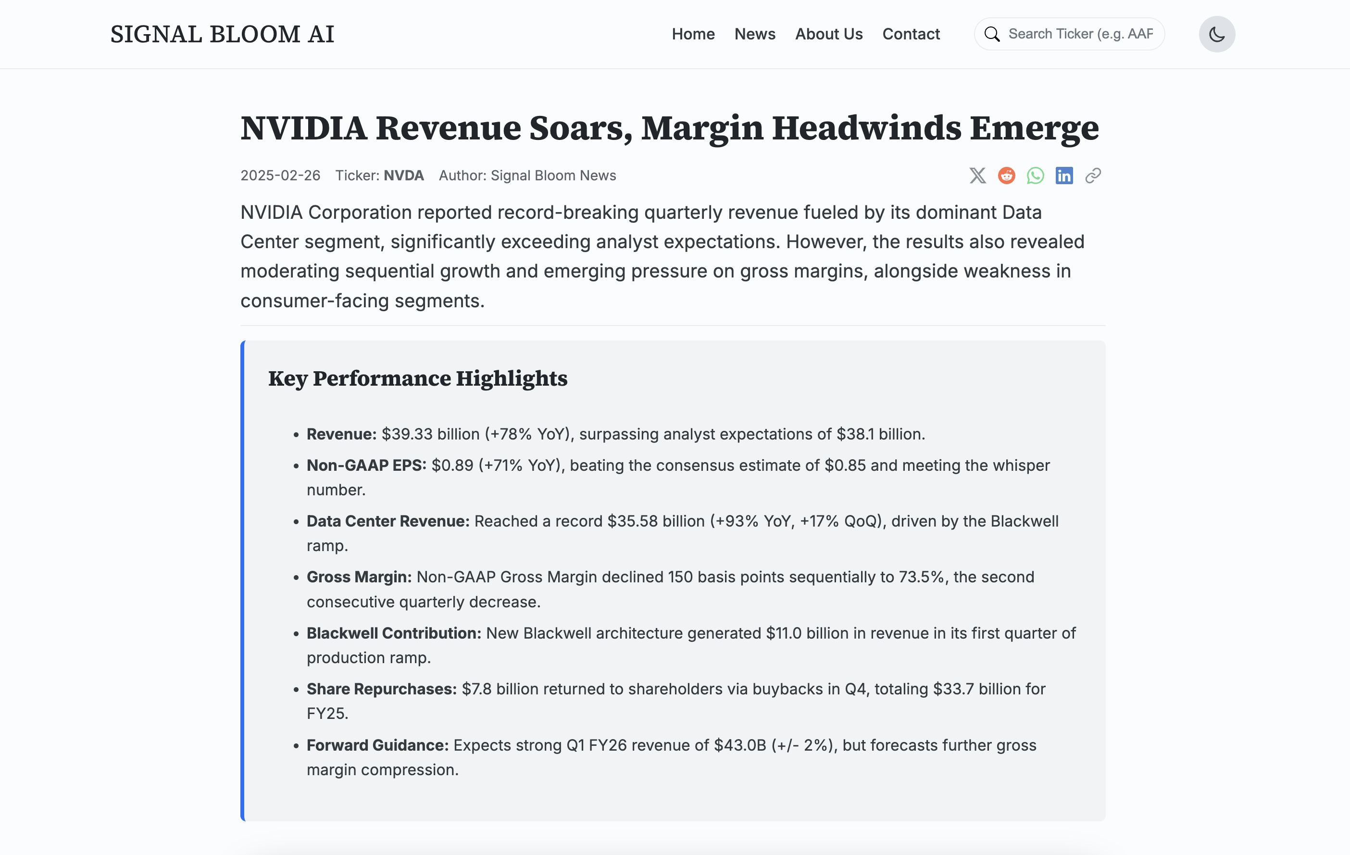
Task: Share the article on LinkedIn
Action: [x=1064, y=176]
